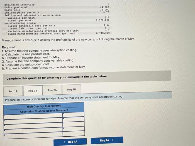Image resolution: width=195 pixels, height=146 pixels.
Task: Click fifth row amount cell
Action: pos(74,134)
